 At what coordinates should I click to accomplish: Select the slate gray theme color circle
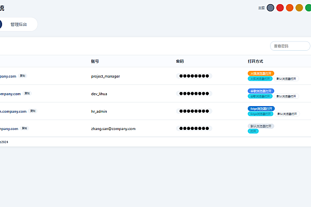(271, 8)
